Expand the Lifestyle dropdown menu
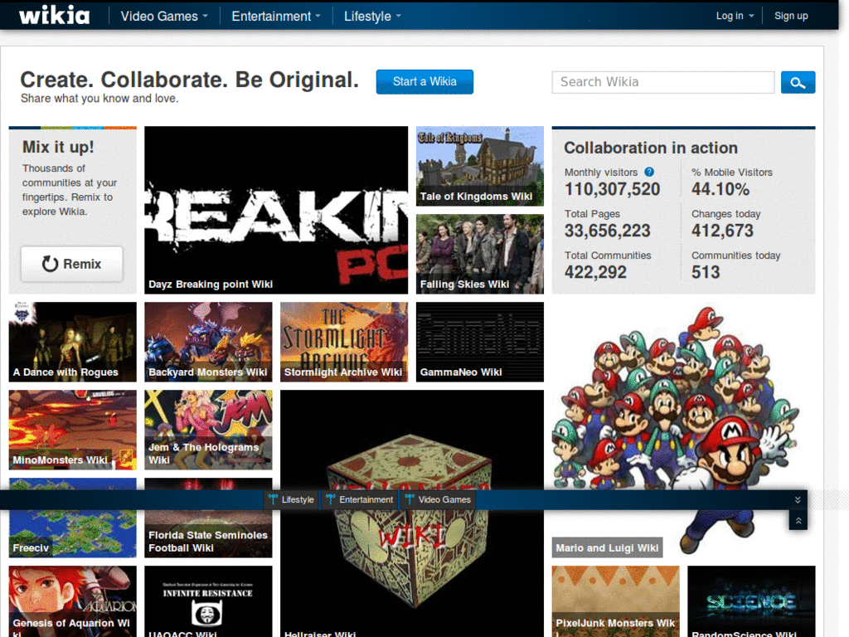The width and height of the screenshot is (849, 637). (372, 17)
